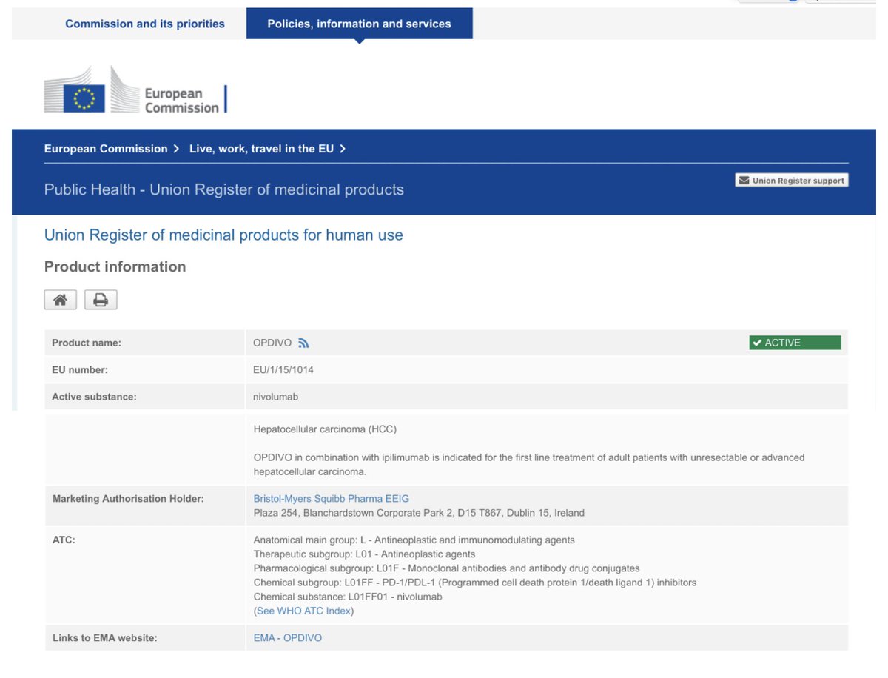The width and height of the screenshot is (888, 678).
Task: Click the home icon button
Action: 61,300
